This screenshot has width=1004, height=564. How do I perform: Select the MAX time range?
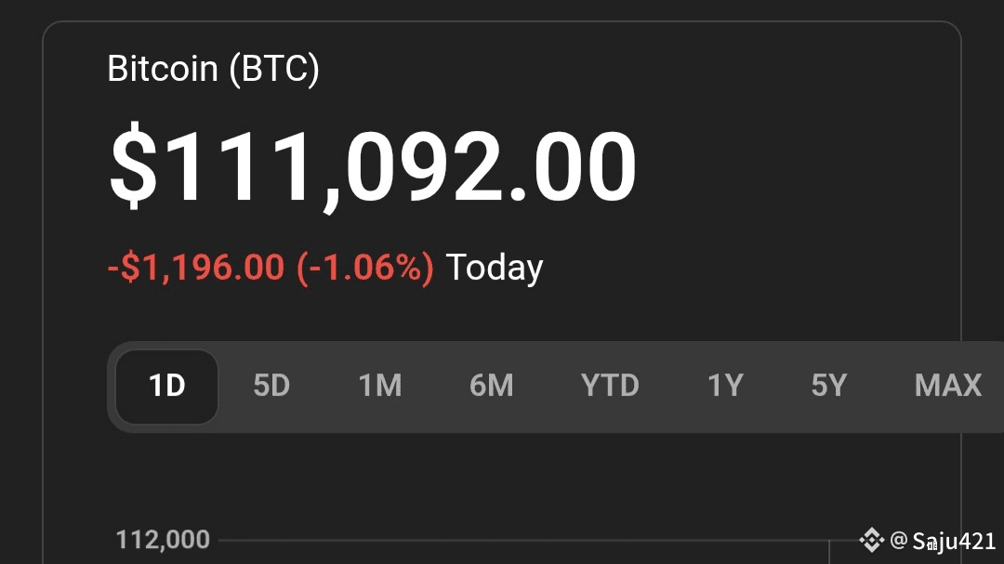947,386
